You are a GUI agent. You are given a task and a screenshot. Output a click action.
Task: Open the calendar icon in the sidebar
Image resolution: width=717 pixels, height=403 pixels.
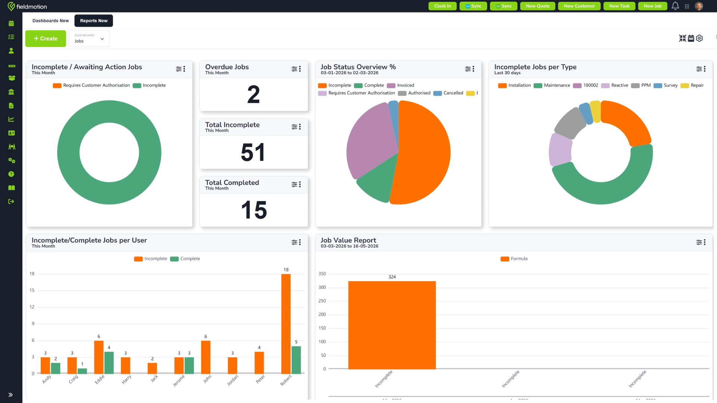(11, 23)
